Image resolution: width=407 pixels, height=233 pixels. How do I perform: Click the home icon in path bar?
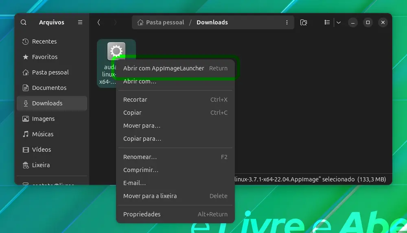(x=140, y=22)
